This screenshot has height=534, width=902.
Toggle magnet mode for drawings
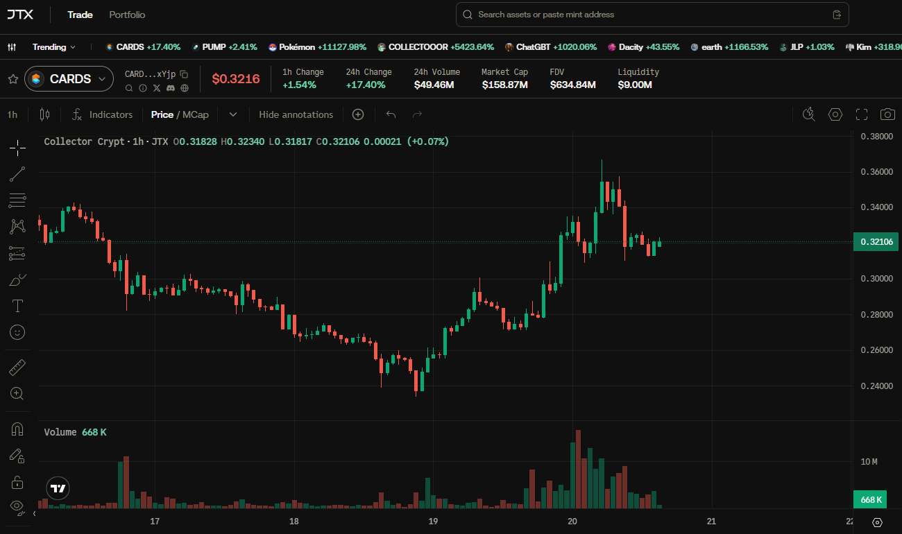click(x=17, y=429)
